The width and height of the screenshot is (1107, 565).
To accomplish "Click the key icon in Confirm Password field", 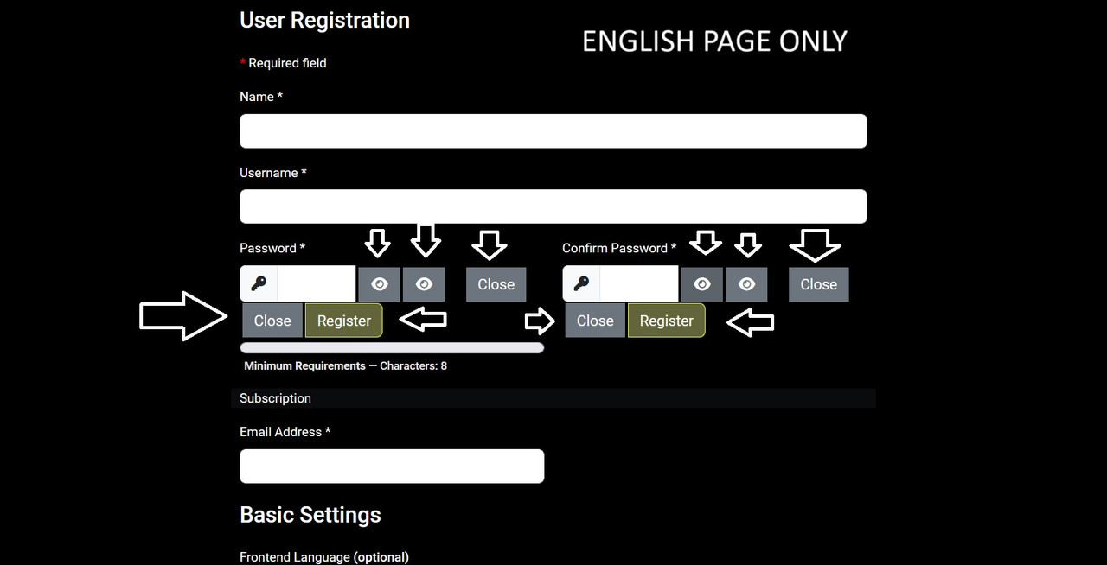I will [x=581, y=283].
